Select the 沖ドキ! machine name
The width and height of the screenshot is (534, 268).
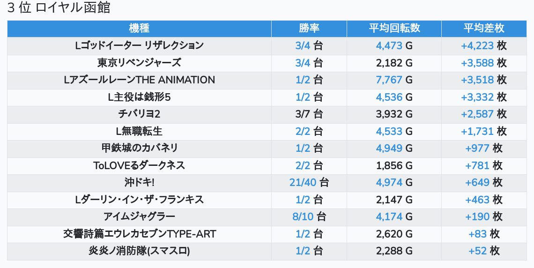[x=139, y=183]
